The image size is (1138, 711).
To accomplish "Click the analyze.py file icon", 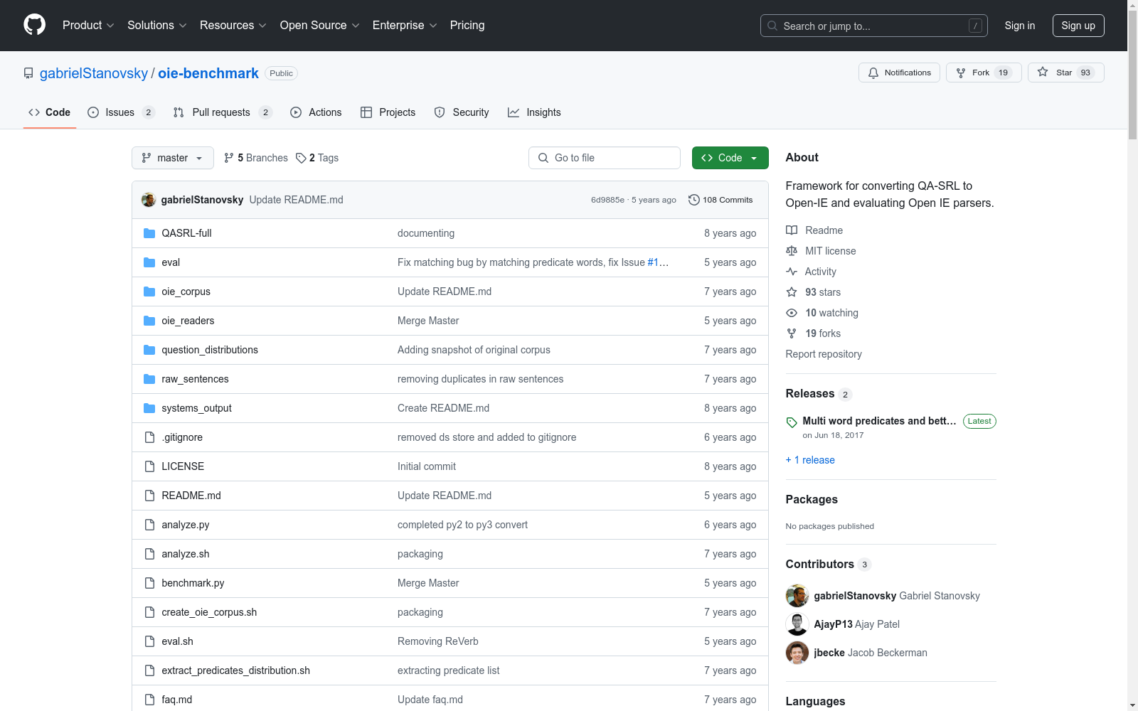I will (149, 525).
